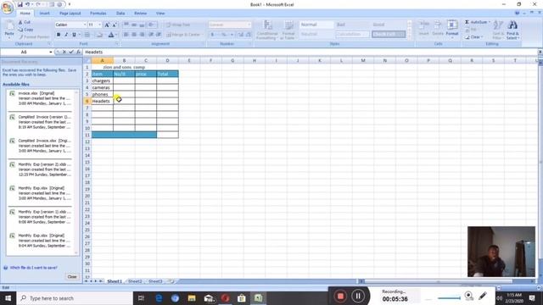
Task: Select the cell containing cameras
Action: 102,87
